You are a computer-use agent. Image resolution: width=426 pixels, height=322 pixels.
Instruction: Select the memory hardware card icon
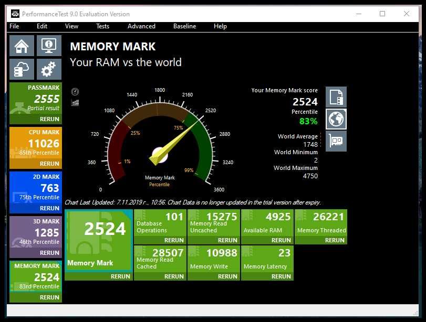[x=336, y=141]
